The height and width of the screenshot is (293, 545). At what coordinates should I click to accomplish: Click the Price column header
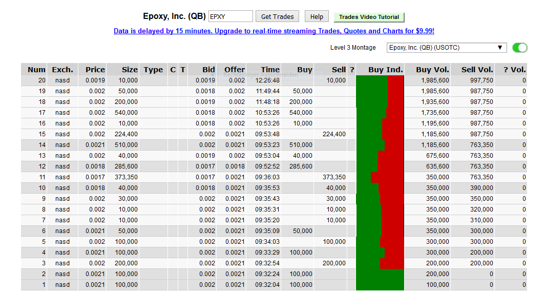(95, 70)
